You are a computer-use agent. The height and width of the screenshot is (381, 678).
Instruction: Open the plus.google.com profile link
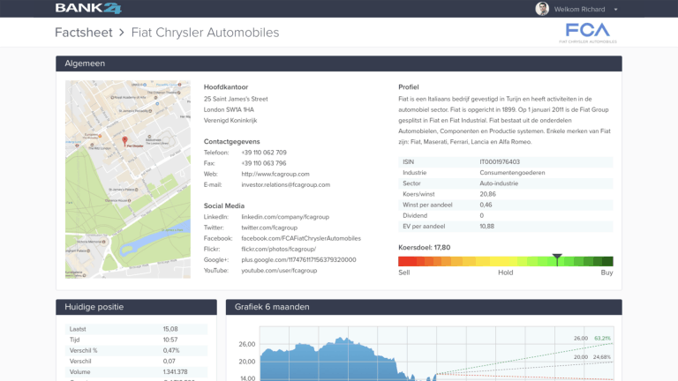point(298,260)
